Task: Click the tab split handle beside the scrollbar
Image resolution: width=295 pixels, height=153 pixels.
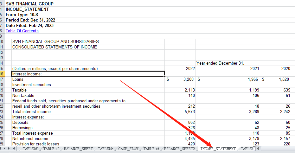Action: click(x=254, y=149)
